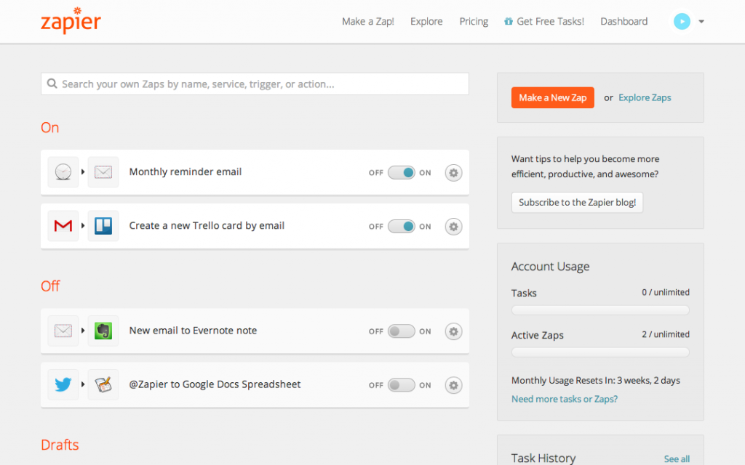Open @Zapier to Google Docs Spreadsheet title

click(x=215, y=384)
